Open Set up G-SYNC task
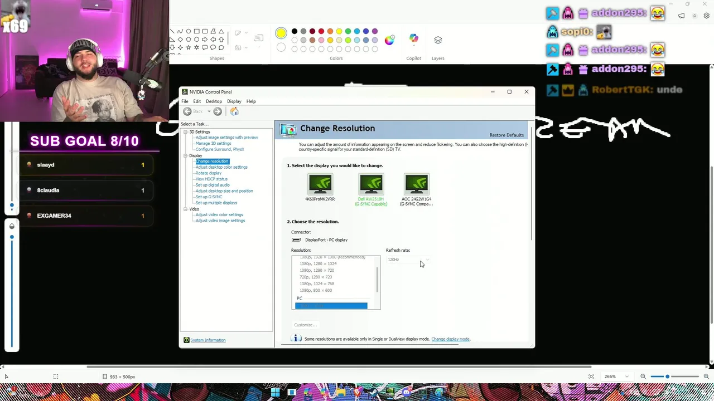714x401 pixels. tap(209, 197)
